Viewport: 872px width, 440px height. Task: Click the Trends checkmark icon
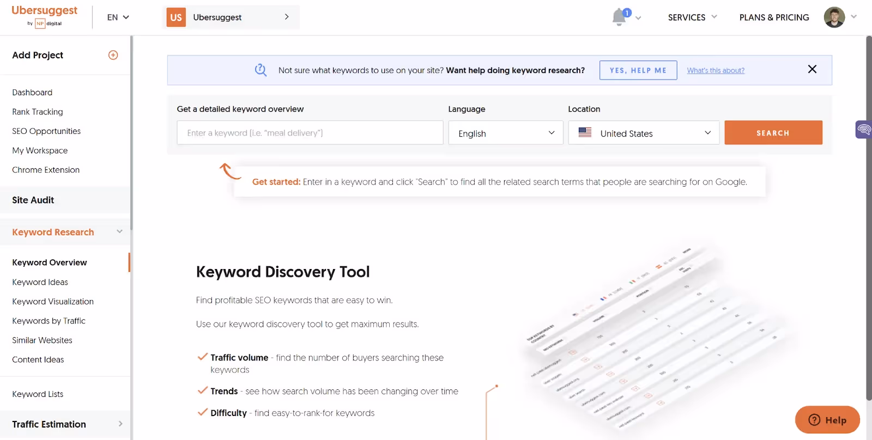point(202,390)
